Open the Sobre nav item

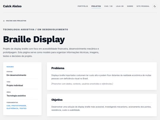pos(130,6)
